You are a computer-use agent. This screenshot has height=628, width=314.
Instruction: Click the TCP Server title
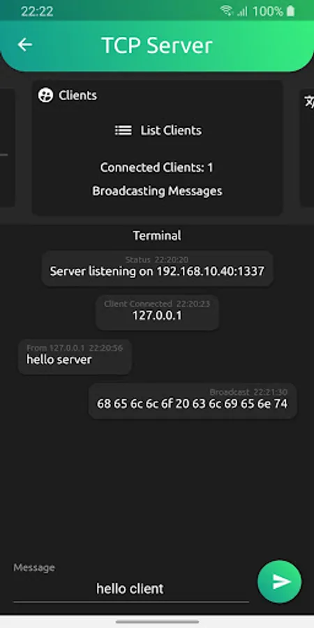pos(157,45)
